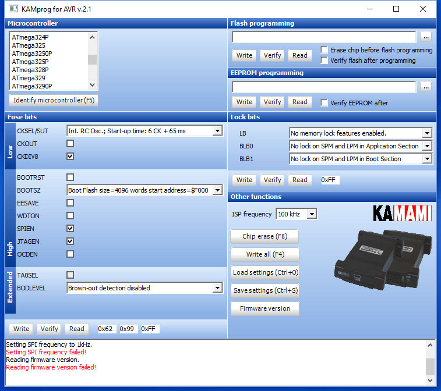Open the LB memory lock dropdown

pyautogui.click(x=427, y=133)
